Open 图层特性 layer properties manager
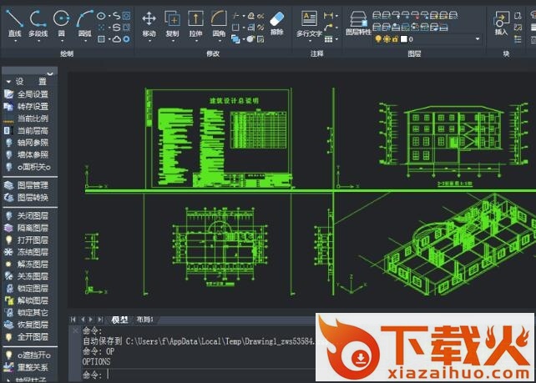The height and width of the screenshot is (383, 536). (357, 22)
